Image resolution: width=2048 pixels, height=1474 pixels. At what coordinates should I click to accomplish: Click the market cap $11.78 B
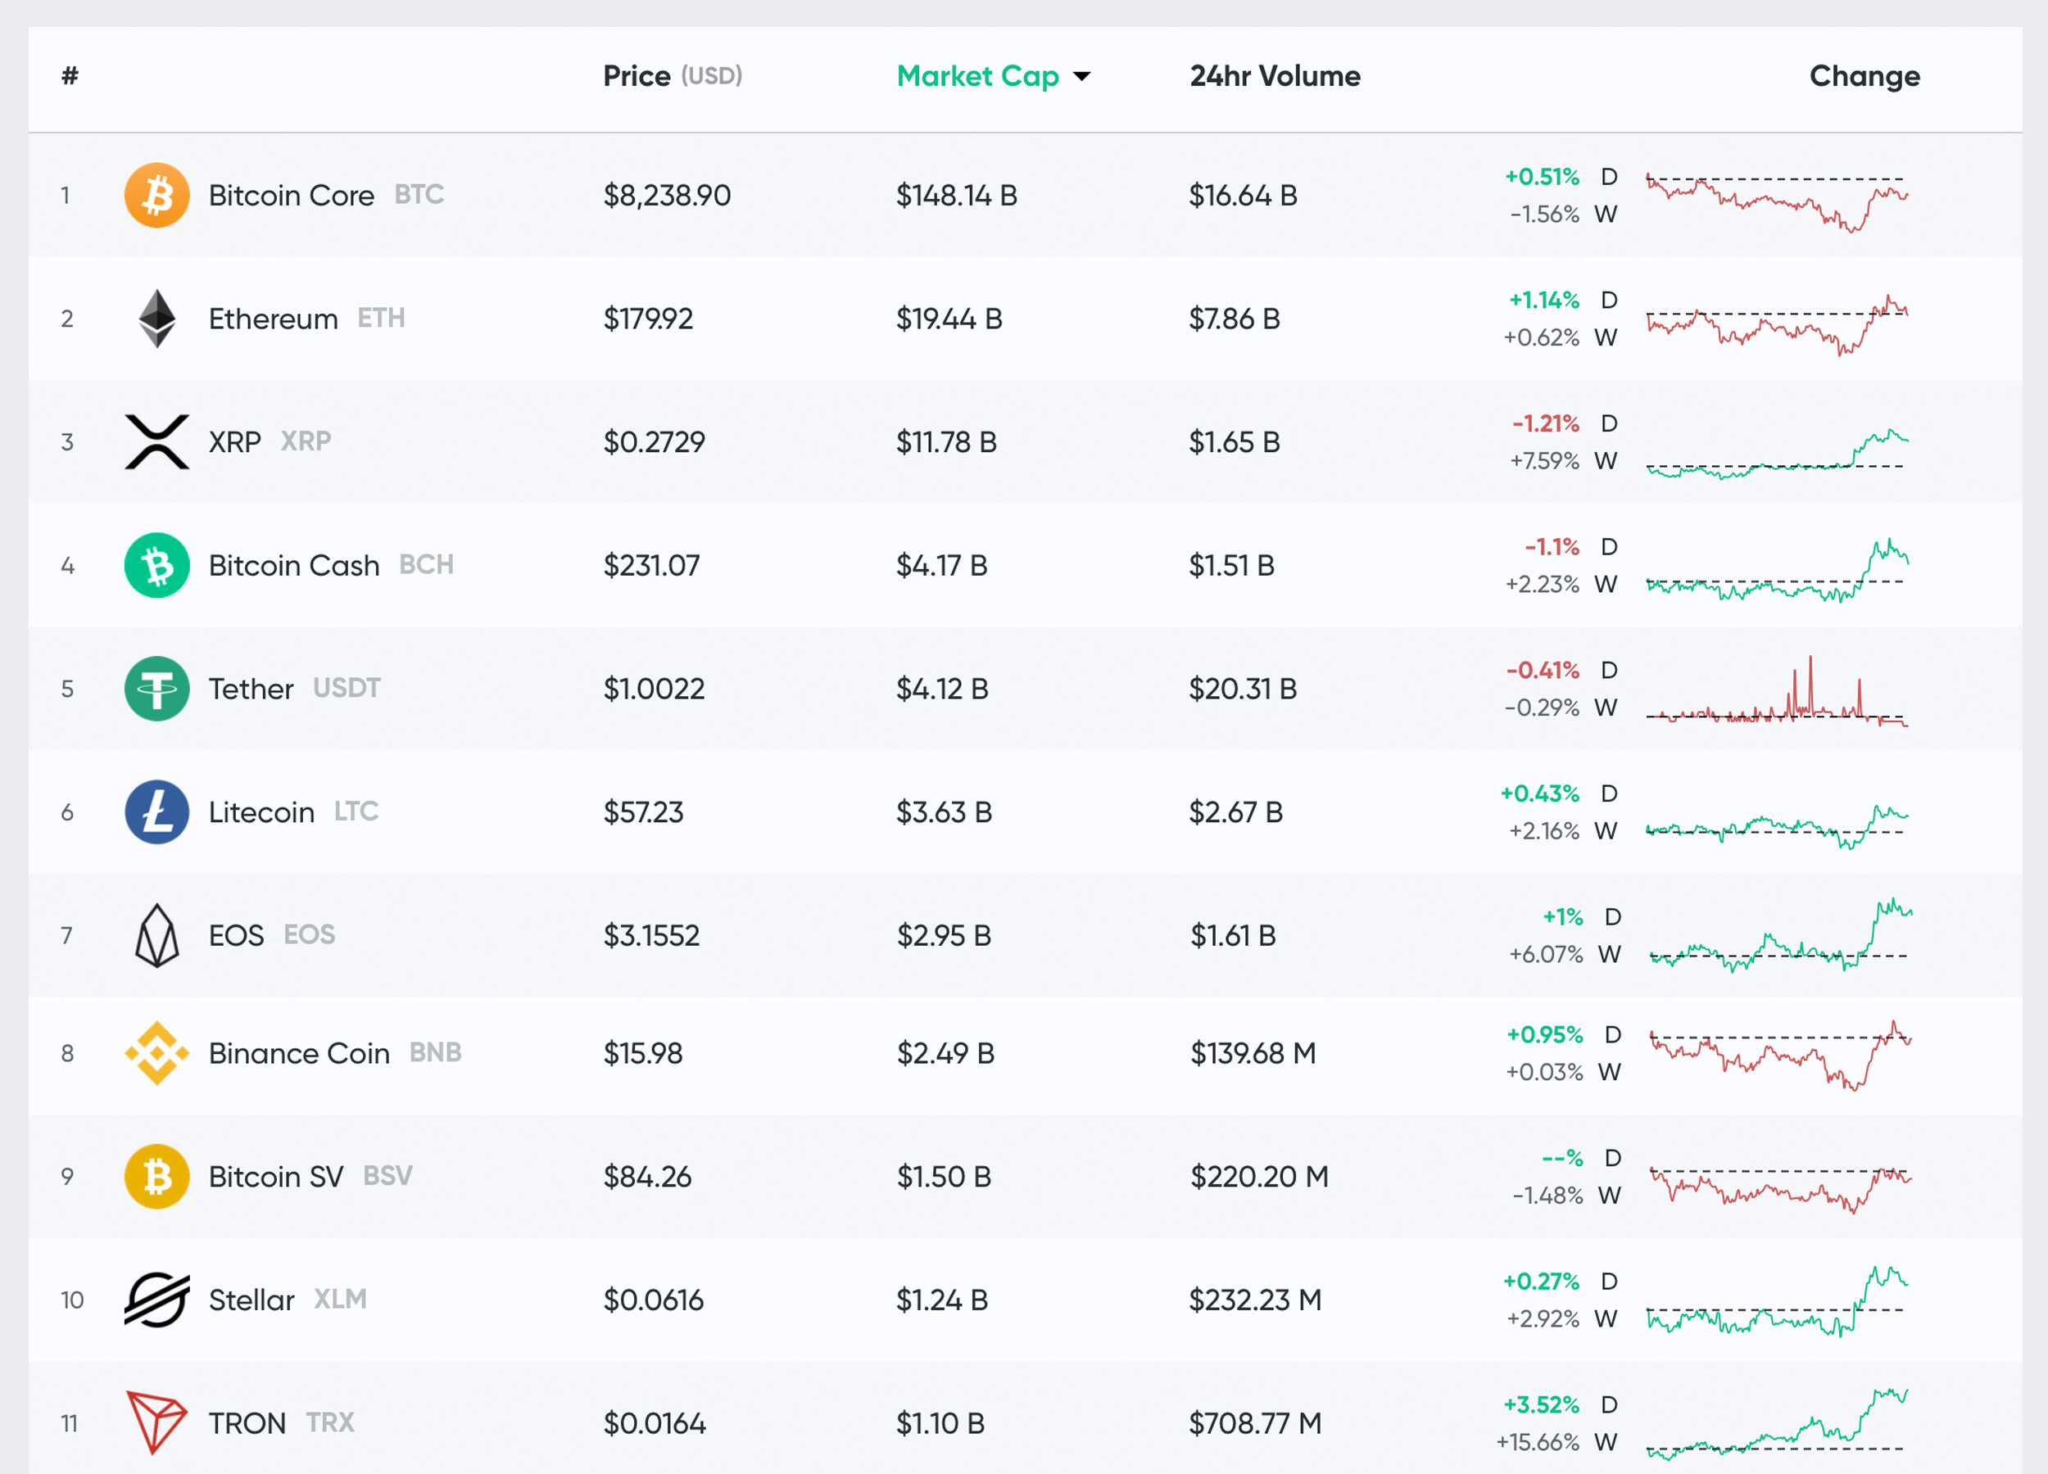(x=946, y=441)
